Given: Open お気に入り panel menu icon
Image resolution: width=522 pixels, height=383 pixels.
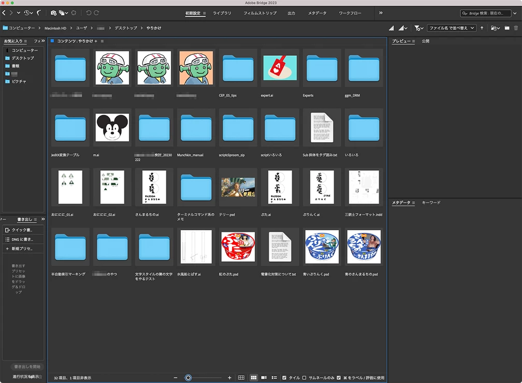Looking at the screenshot, I should pyautogui.click(x=25, y=41).
